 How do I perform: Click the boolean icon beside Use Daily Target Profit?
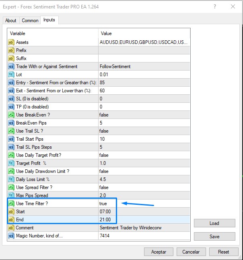(x=11, y=155)
